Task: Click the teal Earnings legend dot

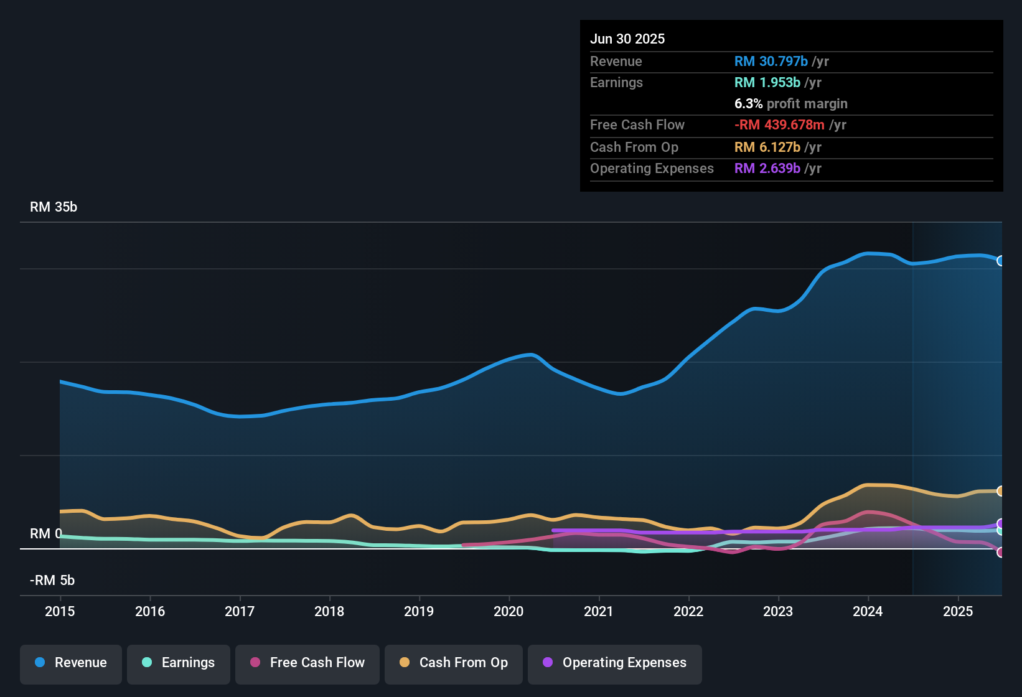Action: (147, 663)
